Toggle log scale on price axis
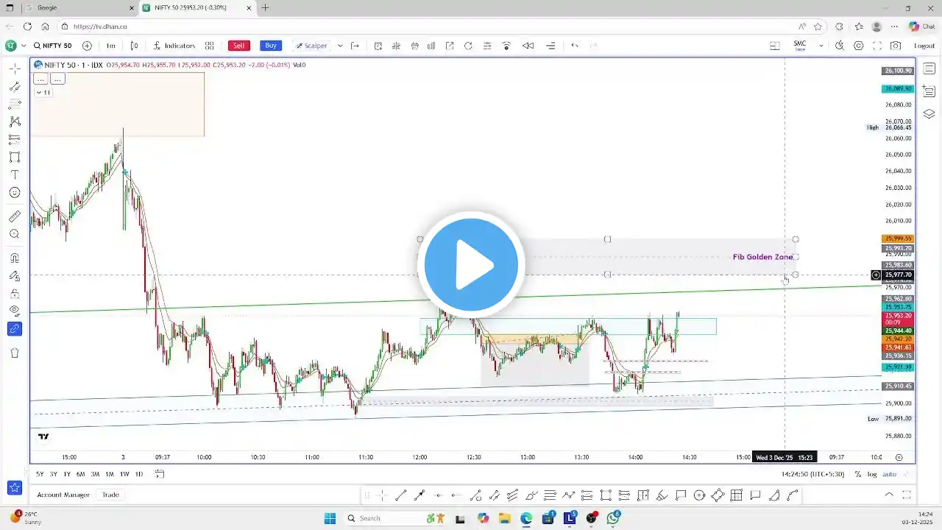 (872, 474)
